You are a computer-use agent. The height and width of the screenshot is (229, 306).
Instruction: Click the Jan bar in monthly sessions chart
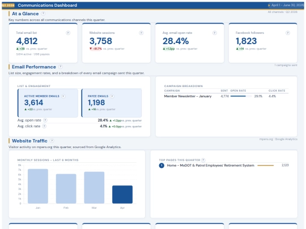pos(38,186)
